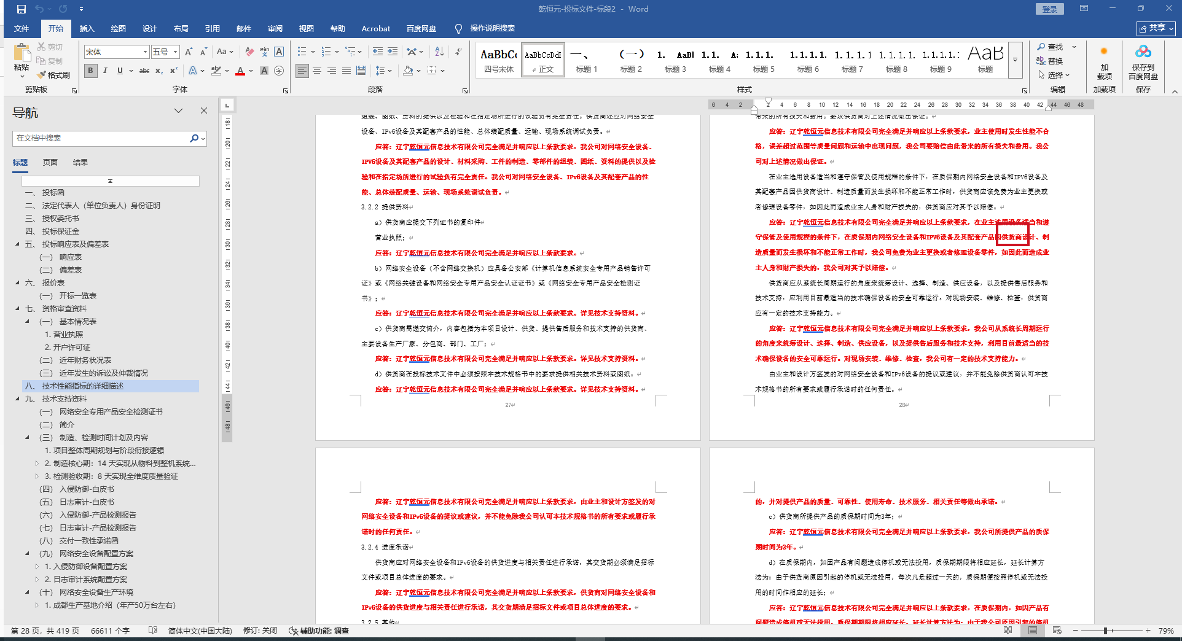Open the text effects icon in the font group
The image size is (1182, 641).
194,71
